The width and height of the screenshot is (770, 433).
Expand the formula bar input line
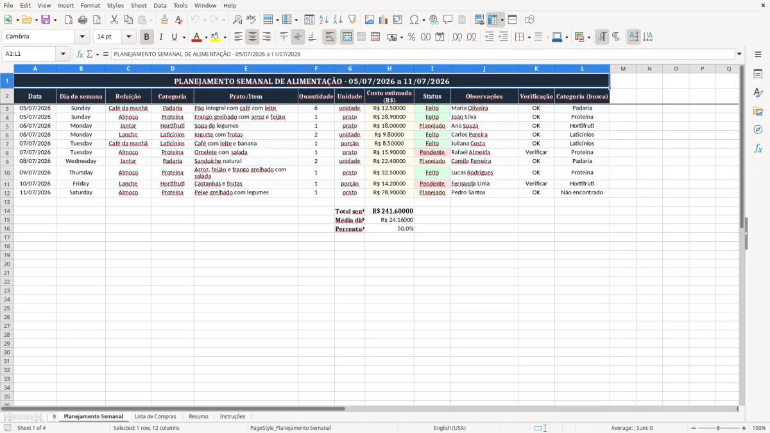(739, 54)
